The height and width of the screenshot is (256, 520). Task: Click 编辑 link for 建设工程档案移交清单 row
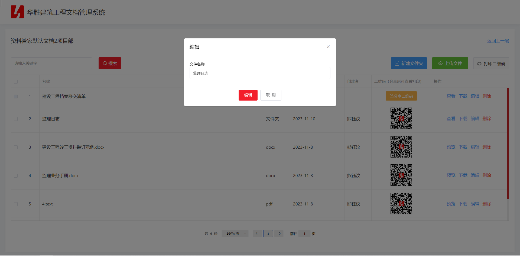(475, 96)
